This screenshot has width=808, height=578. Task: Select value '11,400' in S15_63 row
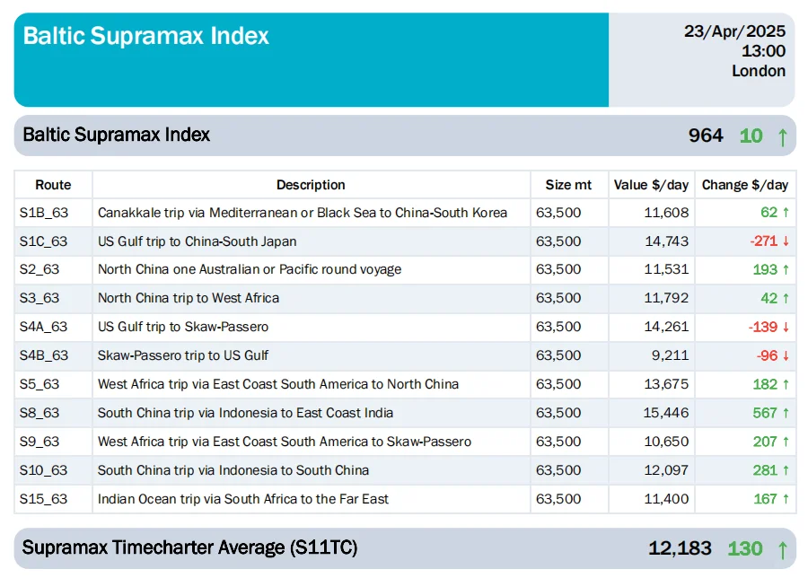666,499
